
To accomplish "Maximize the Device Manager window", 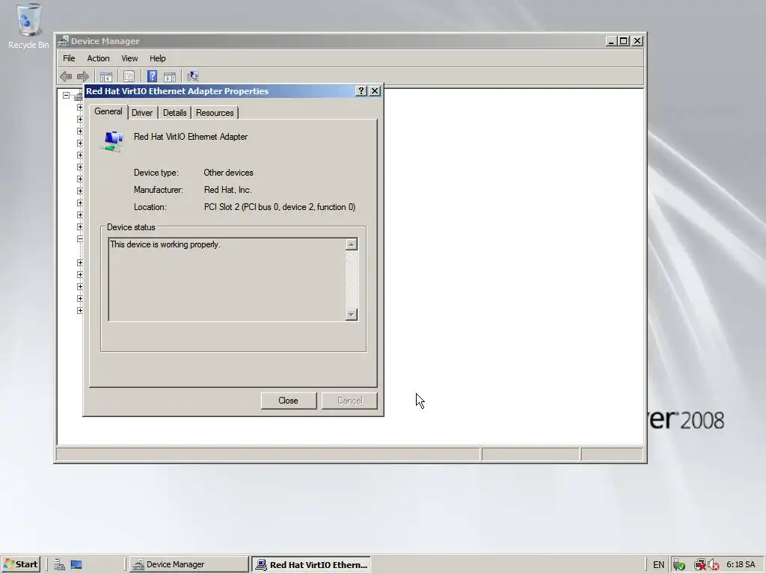I will point(624,41).
